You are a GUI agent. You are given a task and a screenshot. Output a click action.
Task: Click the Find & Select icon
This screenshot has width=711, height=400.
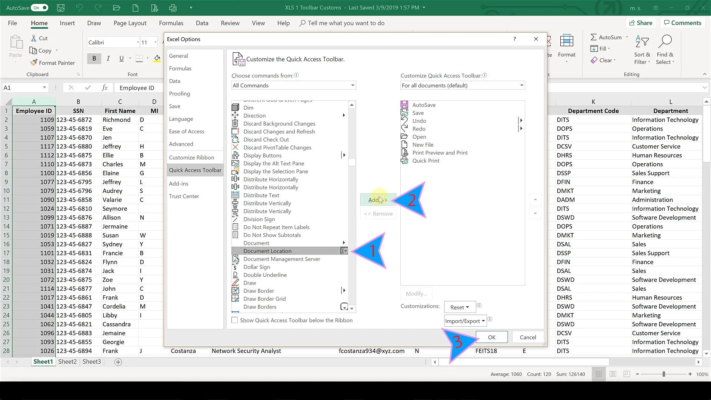point(665,49)
